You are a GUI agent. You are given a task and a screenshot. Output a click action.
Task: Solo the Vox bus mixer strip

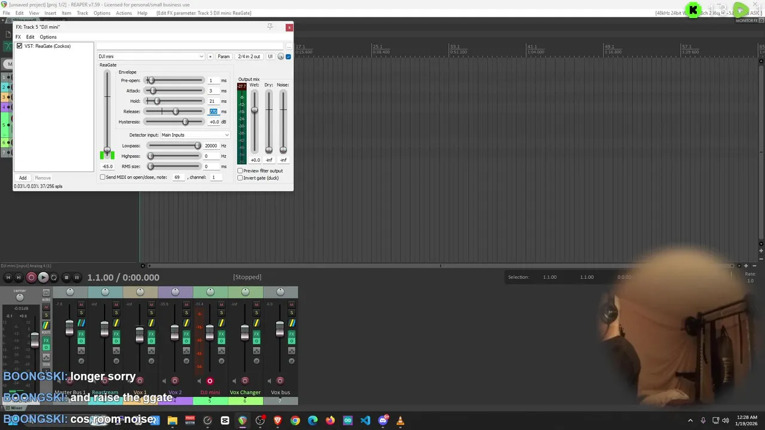coord(292,312)
